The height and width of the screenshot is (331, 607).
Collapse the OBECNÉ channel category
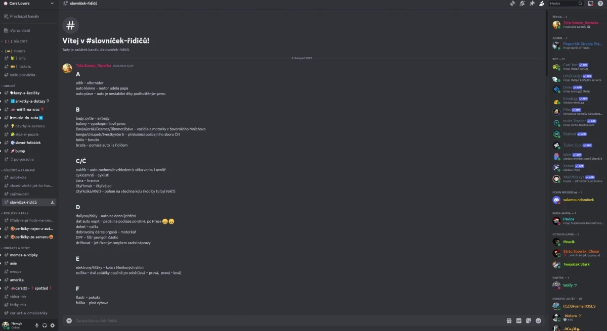[x=9, y=86]
